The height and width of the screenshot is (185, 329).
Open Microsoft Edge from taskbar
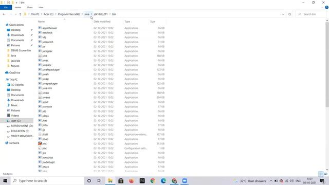(x=163, y=180)
